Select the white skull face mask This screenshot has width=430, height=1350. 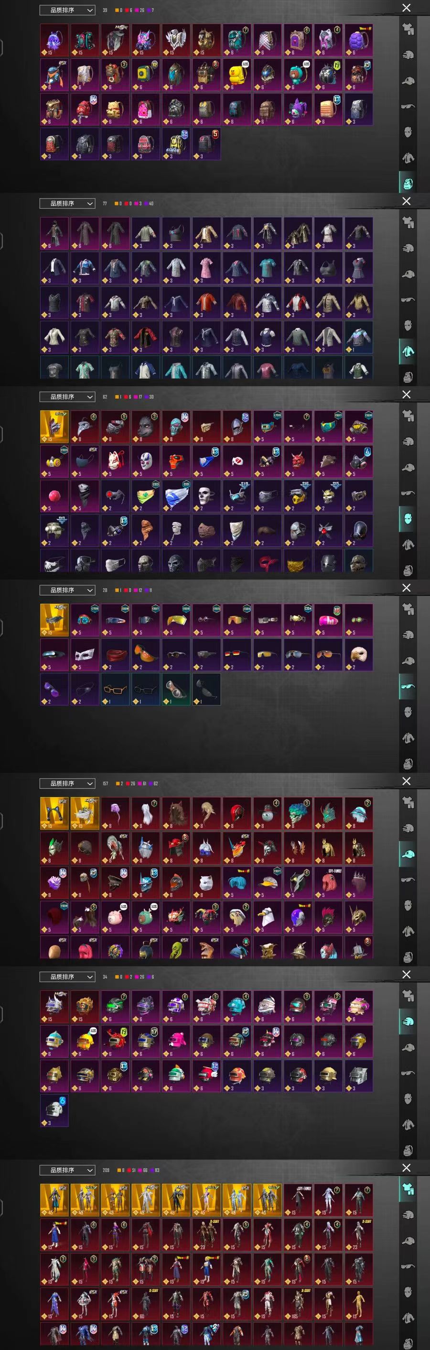206,496
